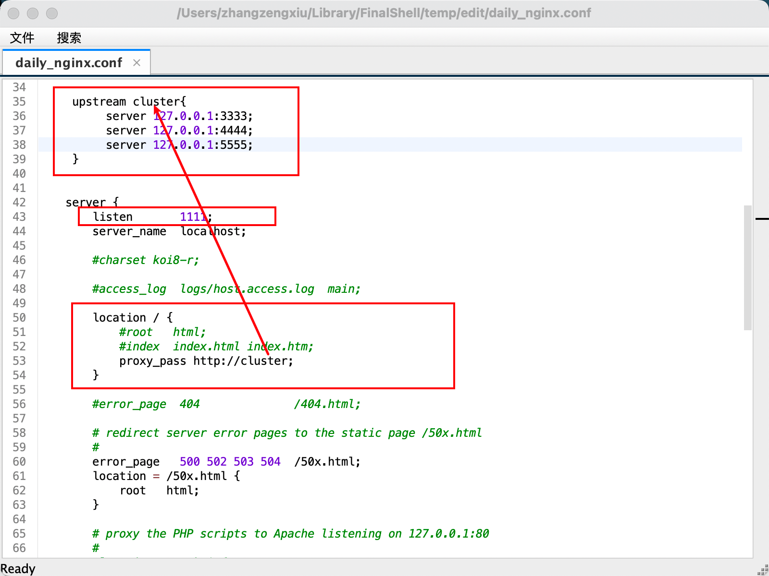The width and height of the screenshot is (769, 576).
Task: Click 'proxy_pass http://cluster;' line
Action: 206,360
